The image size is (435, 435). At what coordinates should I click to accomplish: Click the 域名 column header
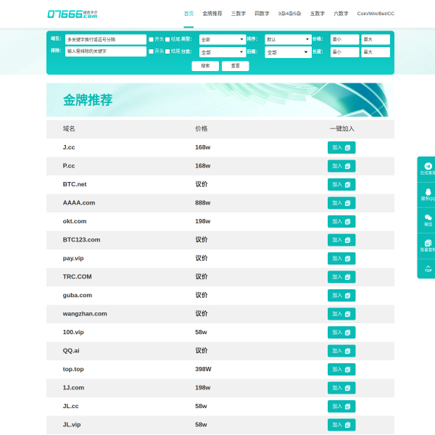(x=69, y=129)
